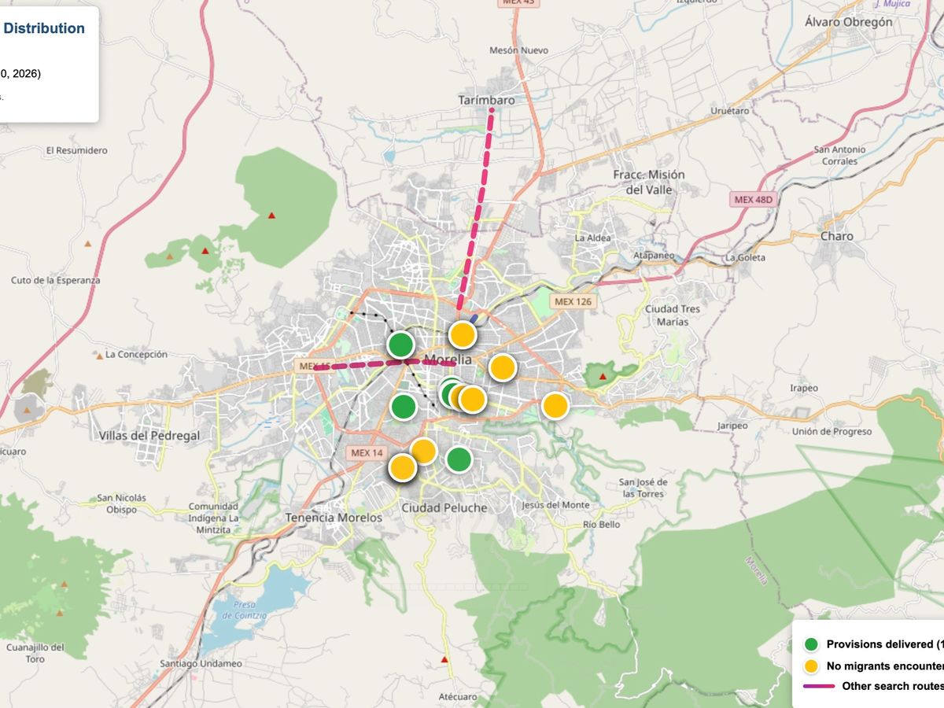
Task: Click the MEX 126 highway shield
Action: [x=573, y=301]
